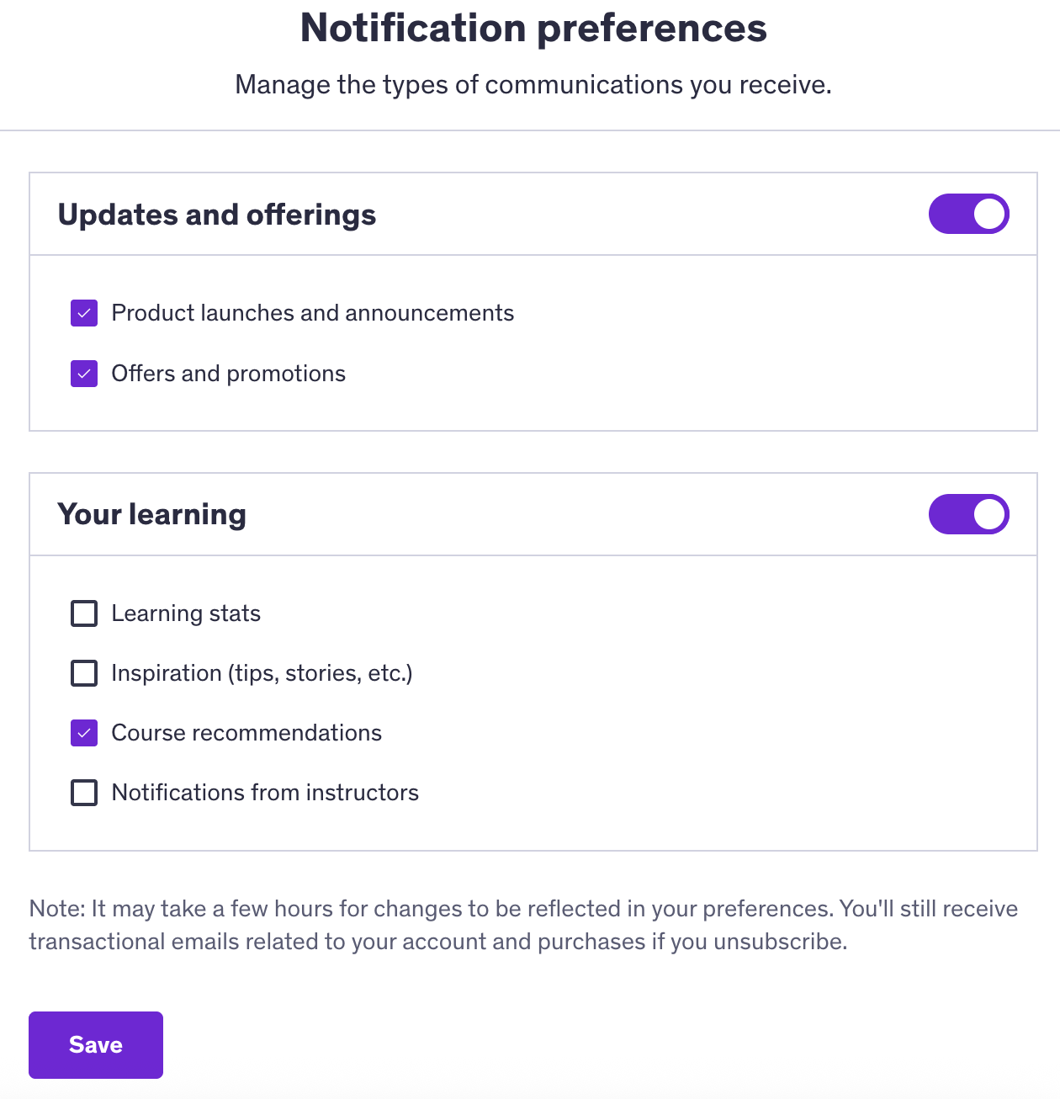Image resolution: width=1060 pixels, height=1099 pixels.
Task: Click the Your learning section heading
Action: (151, 514)
